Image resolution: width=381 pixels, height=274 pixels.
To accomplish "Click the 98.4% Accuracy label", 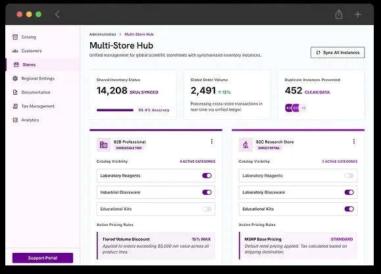I will 154,110.
